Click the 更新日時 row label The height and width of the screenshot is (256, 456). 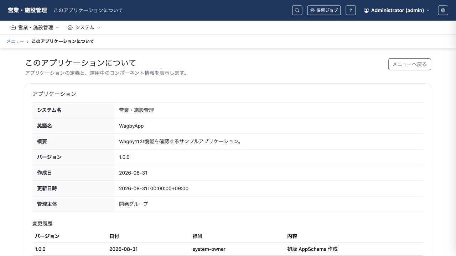[x=47, y=188]
